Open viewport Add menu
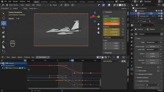This screenshot has height=92, width=164. 33,5
